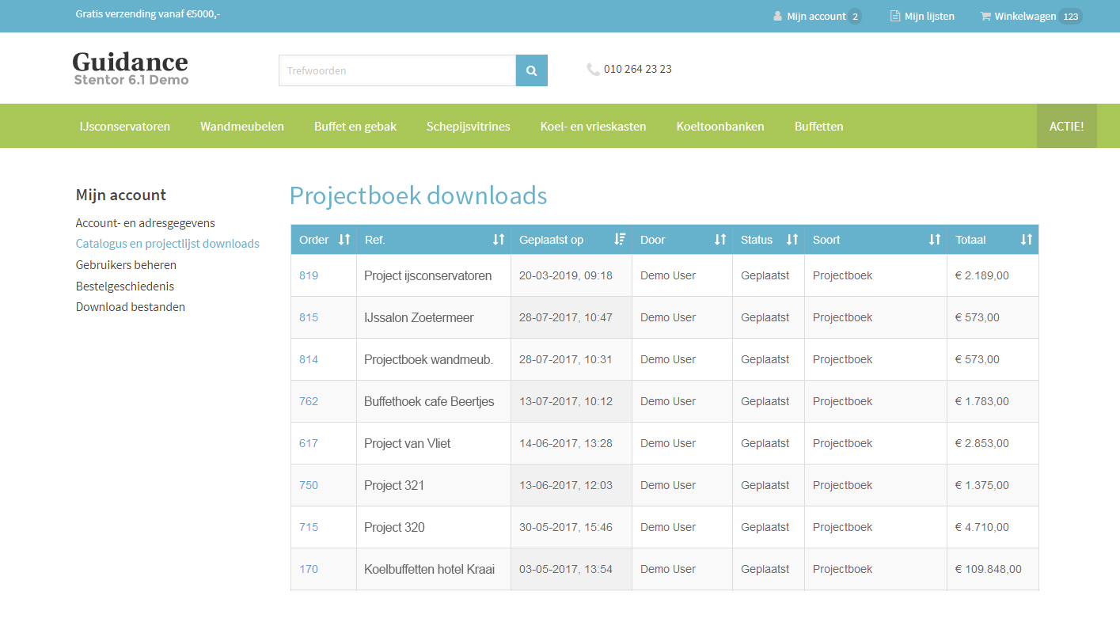Open order 170 Koelbuffetten hotel Kraai

pos(309,569)
